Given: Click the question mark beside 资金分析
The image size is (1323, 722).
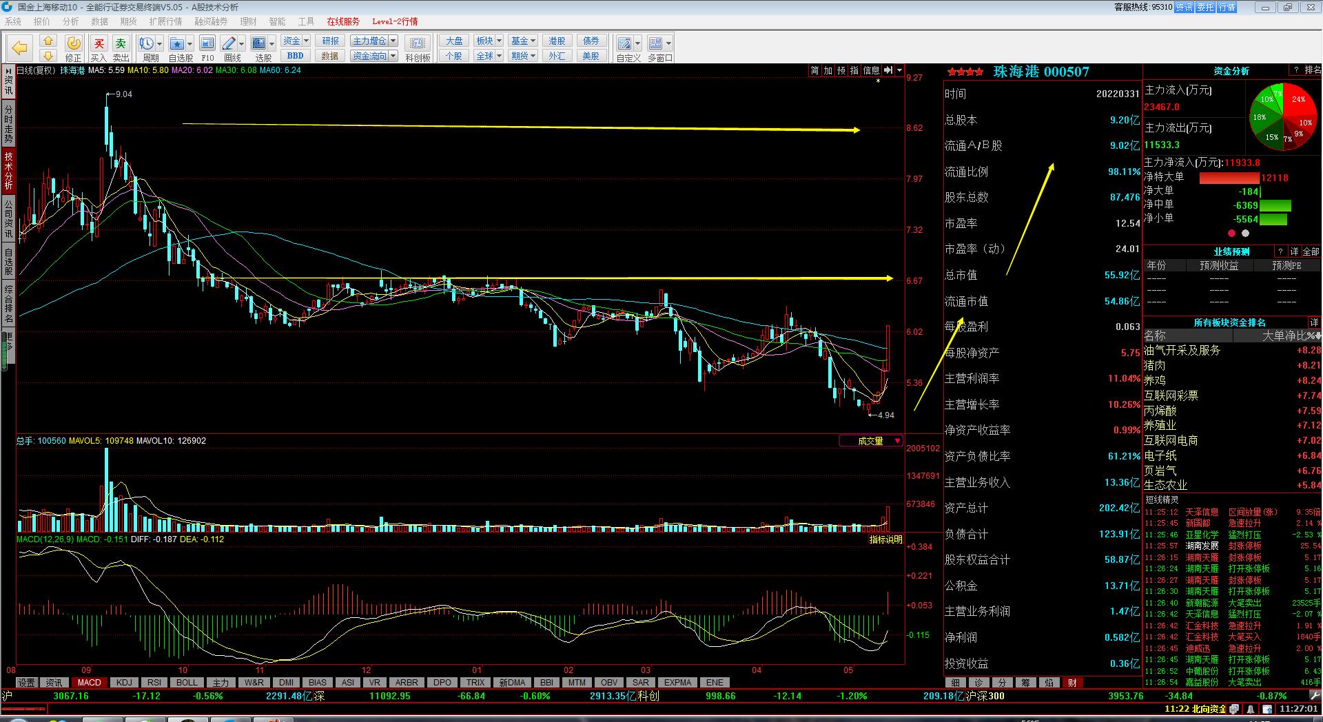Looking at the screenshot, I should [1296, 70].
